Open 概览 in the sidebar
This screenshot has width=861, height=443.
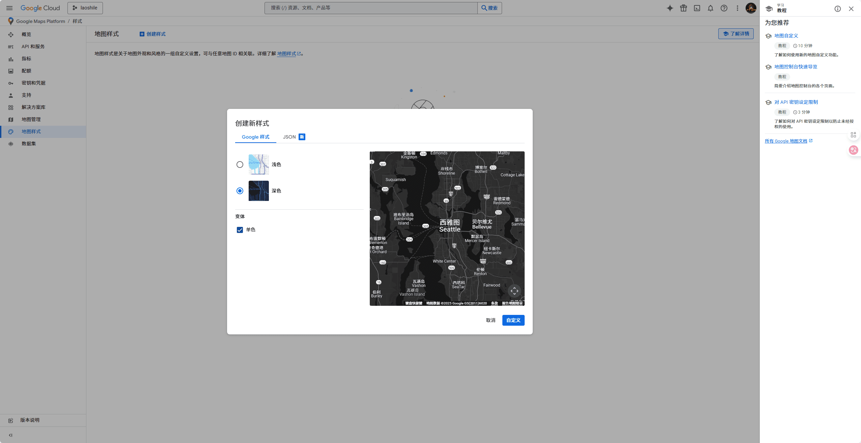click(43, 34)
